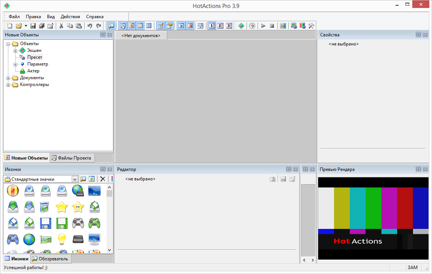This screenshot has height=274, width=432.
Task: Select the green gamepad icon thumbnail
Action: pos(94,223)
